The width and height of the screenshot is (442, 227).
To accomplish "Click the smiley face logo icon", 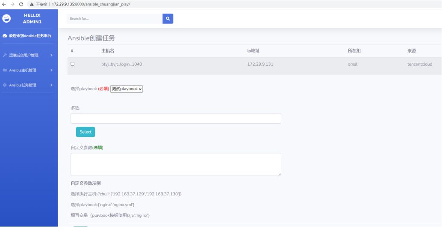I will (6, 19).
